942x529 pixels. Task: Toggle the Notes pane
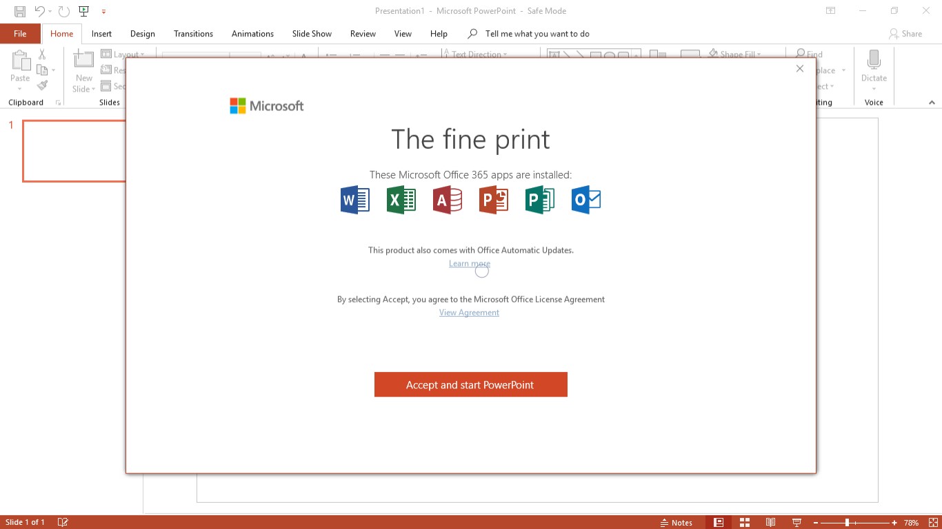pyautogui.click(x=676, y=522)
